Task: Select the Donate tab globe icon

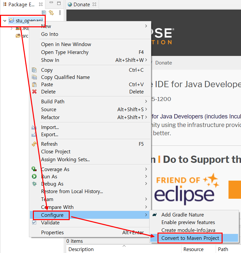Action: [70, 5]
